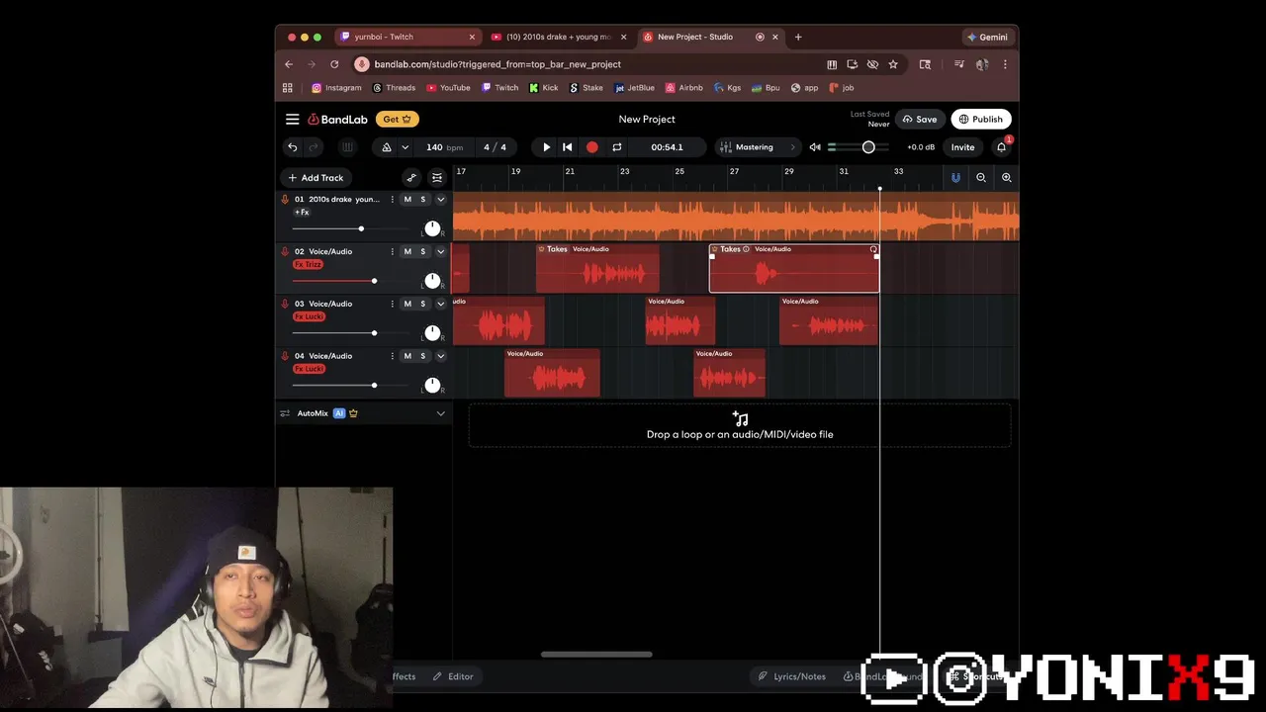Toggle snap-to-grid magnet
Viewport: 1266px width, 712px height.
[955, 178]
